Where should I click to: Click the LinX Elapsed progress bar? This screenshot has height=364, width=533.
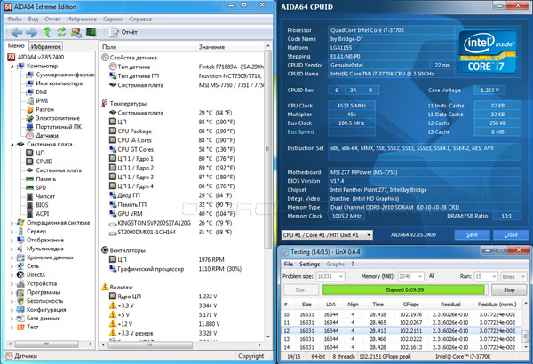click(403, 290)
